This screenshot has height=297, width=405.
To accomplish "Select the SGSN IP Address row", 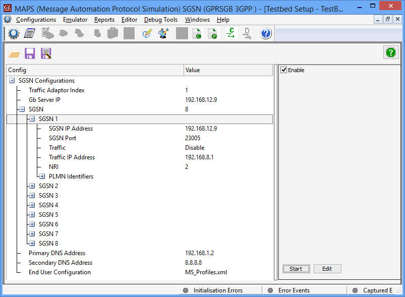I will point(140,129).
